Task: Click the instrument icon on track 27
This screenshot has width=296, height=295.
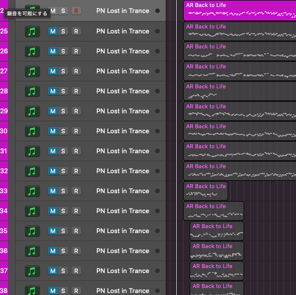Action: pos(32,71)
